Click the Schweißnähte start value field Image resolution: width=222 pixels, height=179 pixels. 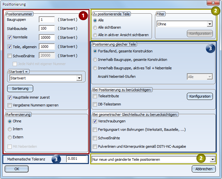click(x=47, y=55)
